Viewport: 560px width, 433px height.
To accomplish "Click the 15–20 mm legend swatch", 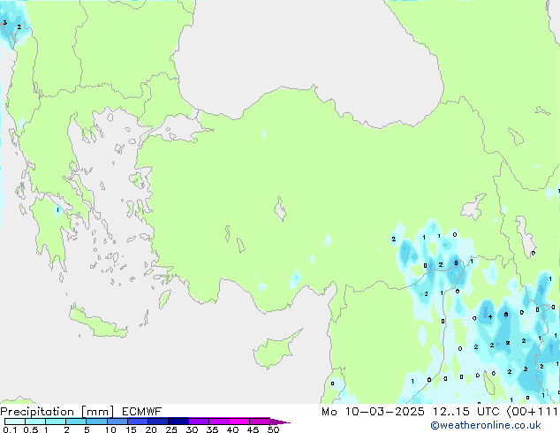I will [x=137, y=422].
